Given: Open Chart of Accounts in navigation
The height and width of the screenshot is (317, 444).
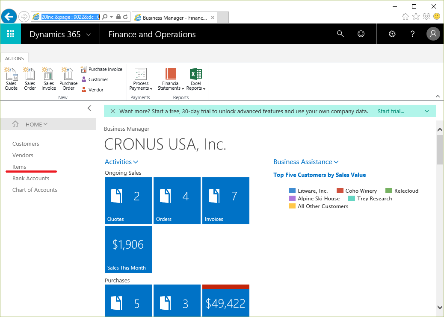Looking at the screenshot, I should [35, 190].
